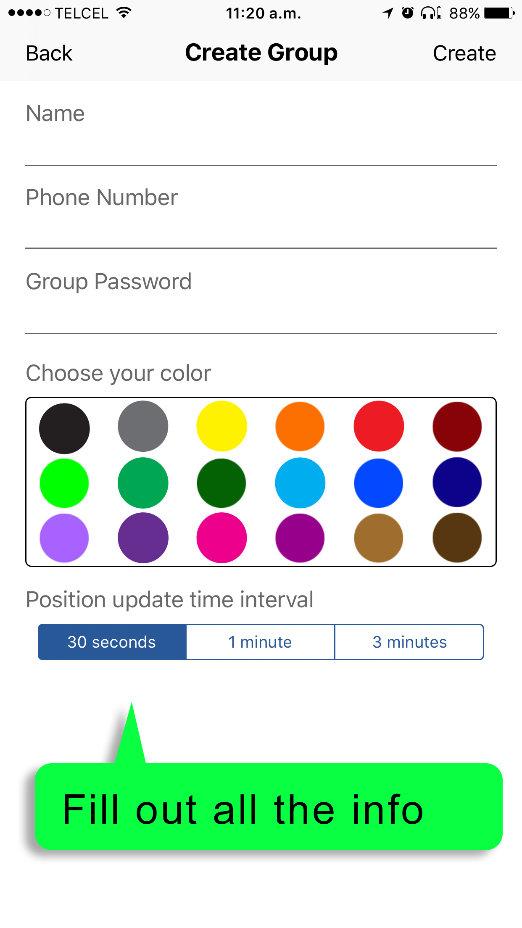Viewport: 522px width, 928px height.
Task: Choose the navy blue color swatch
Action: pos(457,482)
